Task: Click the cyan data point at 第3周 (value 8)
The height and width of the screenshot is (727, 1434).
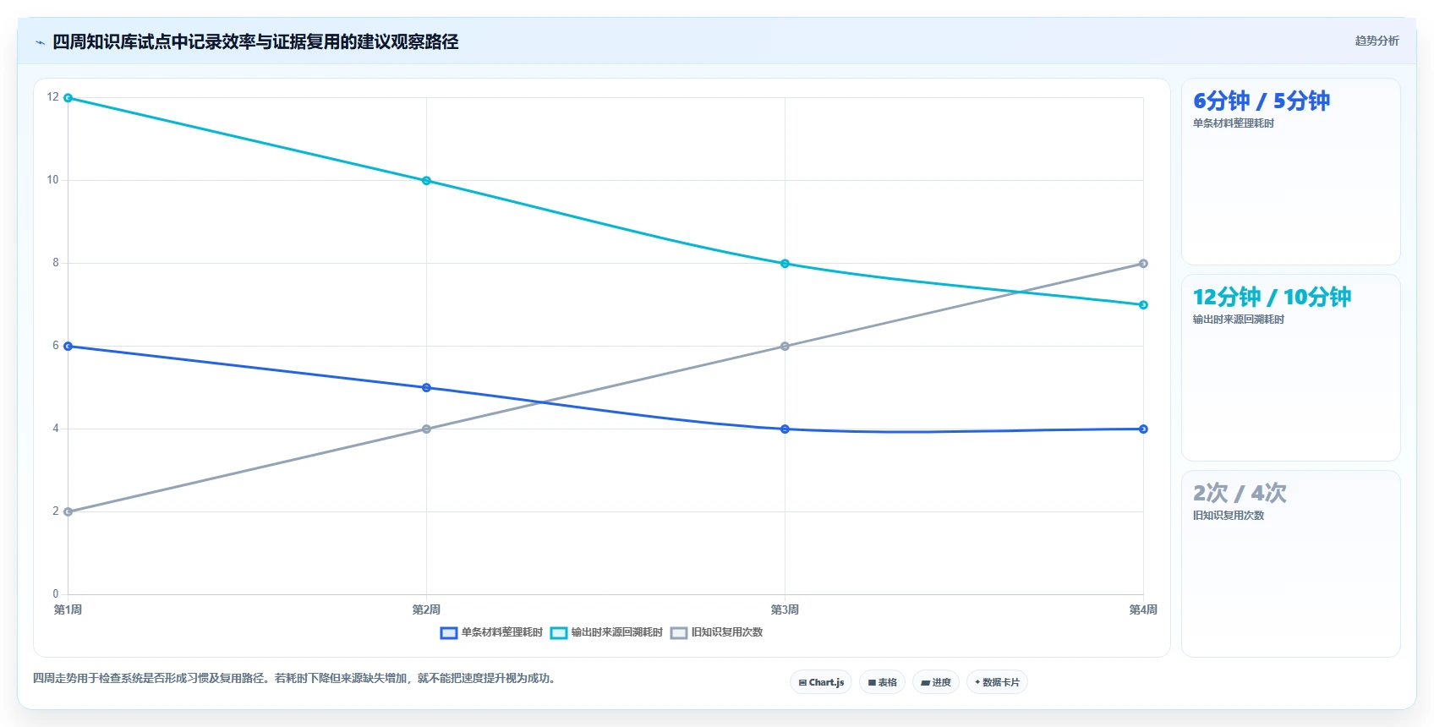Action: coord(785,264)
